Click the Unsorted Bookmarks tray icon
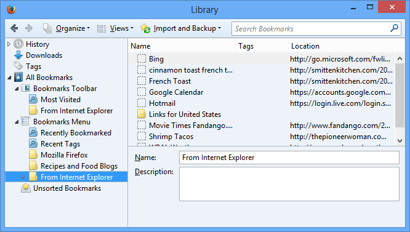Viewport: 410px width, 232px height. coord(26,188)
